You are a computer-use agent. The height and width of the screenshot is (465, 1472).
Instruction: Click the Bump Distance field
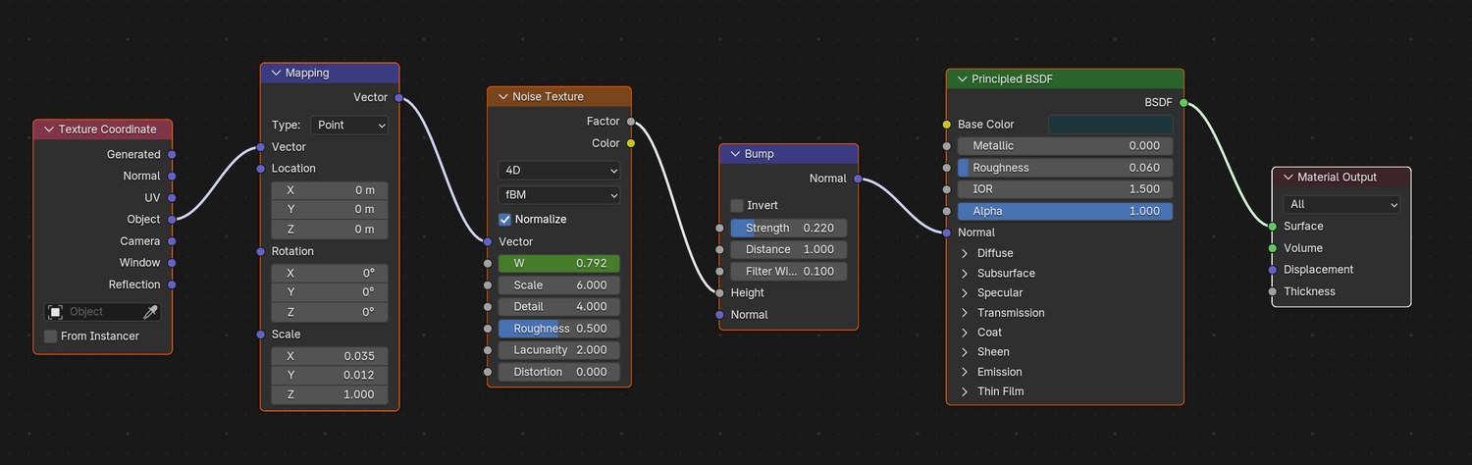pyautogui.click(x=788, y=249)
